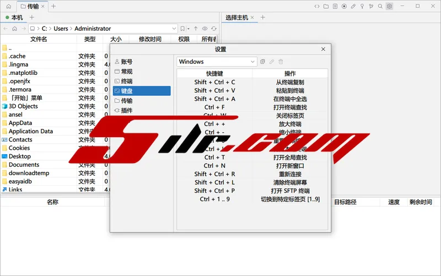
Task: Click the branch-style icon in title bar
Action: [371, 6]
